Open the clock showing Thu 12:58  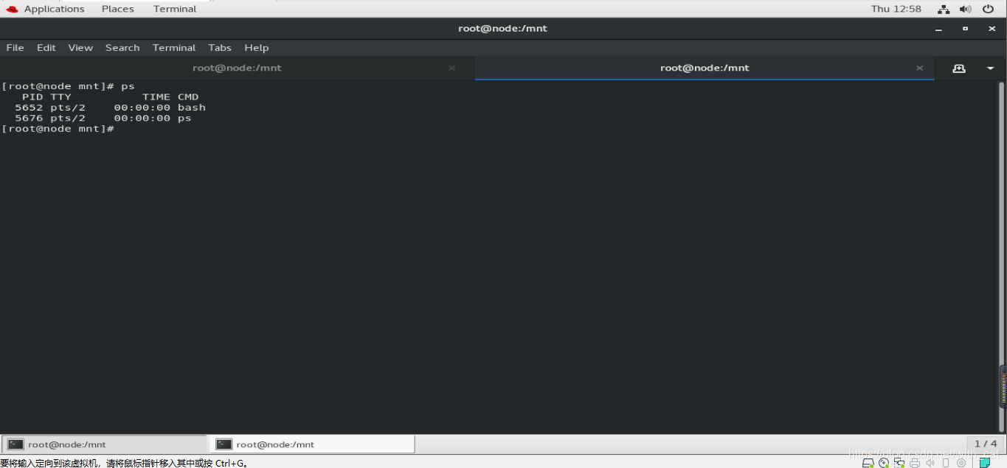pos(896,9)
